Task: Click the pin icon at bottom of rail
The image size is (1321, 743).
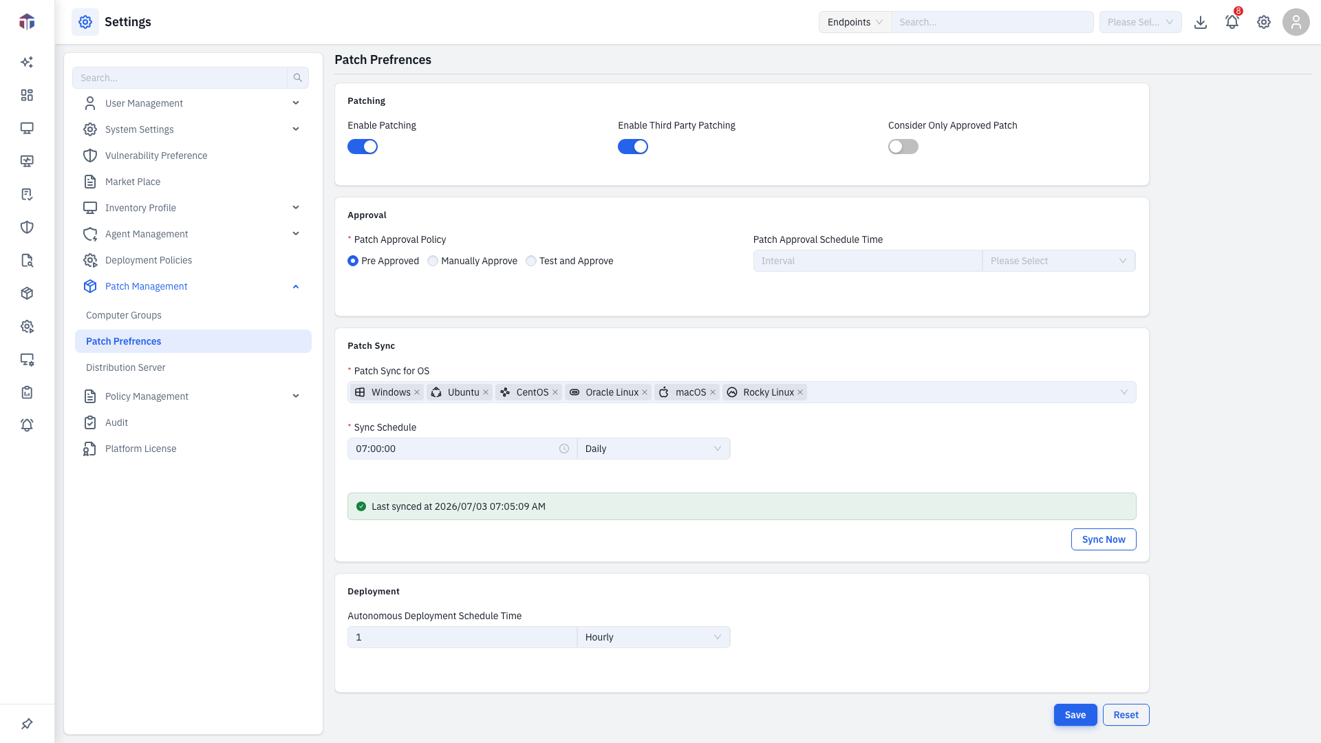Action: [27, 724]
